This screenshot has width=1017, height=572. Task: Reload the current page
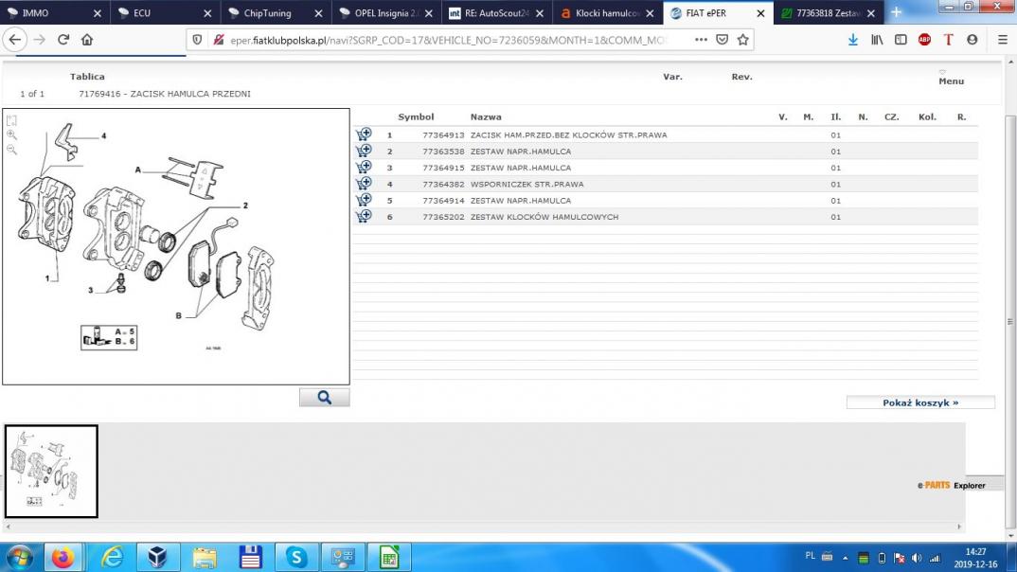click(x=62, y=40)
